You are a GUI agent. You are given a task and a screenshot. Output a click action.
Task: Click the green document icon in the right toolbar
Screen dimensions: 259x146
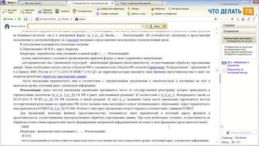click(238, 19)
